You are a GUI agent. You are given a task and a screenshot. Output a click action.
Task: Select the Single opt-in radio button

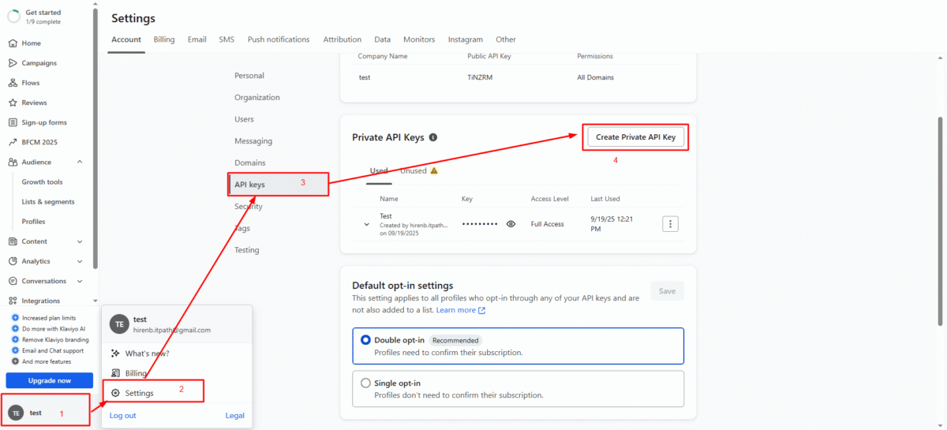click(365, 383)
